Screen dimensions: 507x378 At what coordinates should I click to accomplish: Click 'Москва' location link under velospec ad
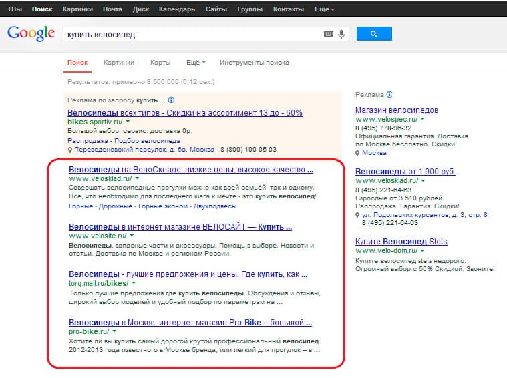[x=374, y=153]
